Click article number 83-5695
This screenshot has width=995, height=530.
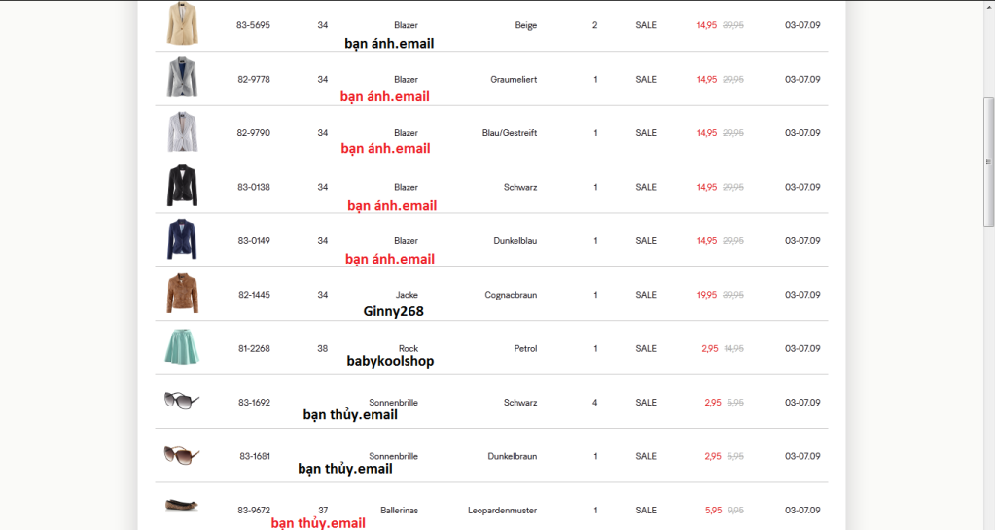pos(253,25)
